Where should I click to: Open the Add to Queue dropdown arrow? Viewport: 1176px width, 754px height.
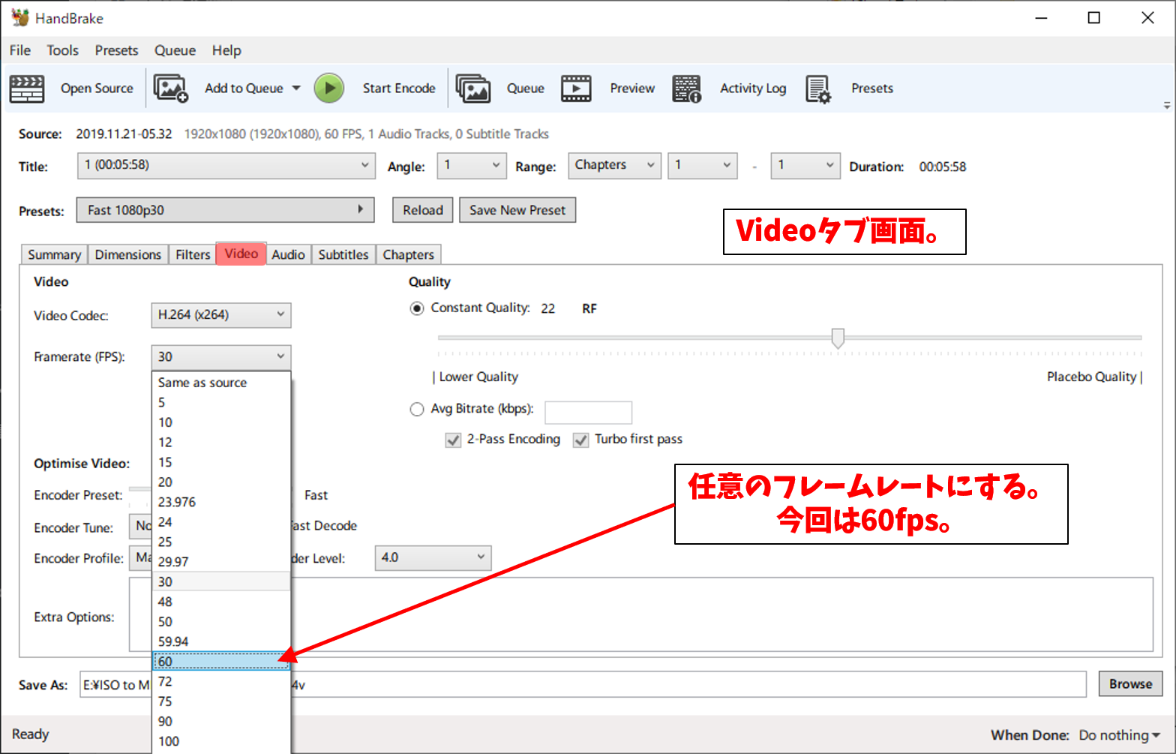click(296, 89)
